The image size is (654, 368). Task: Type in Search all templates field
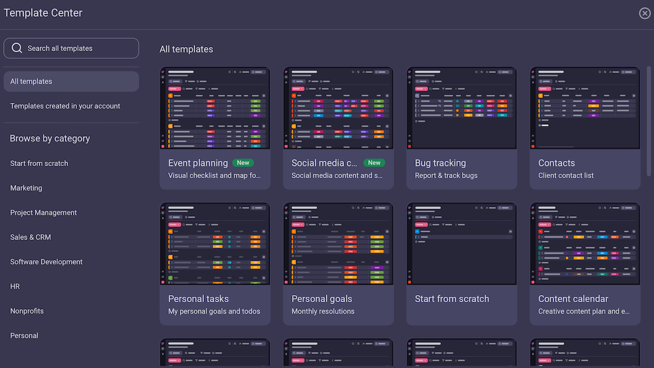(x=76, y=48)
